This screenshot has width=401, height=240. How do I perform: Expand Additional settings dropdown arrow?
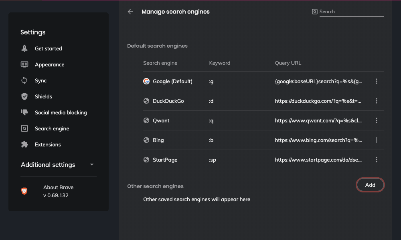tap(92, 165)
